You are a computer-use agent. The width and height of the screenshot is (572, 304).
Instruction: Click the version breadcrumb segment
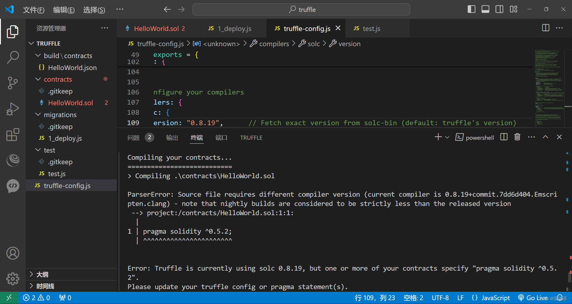(345, 44)
